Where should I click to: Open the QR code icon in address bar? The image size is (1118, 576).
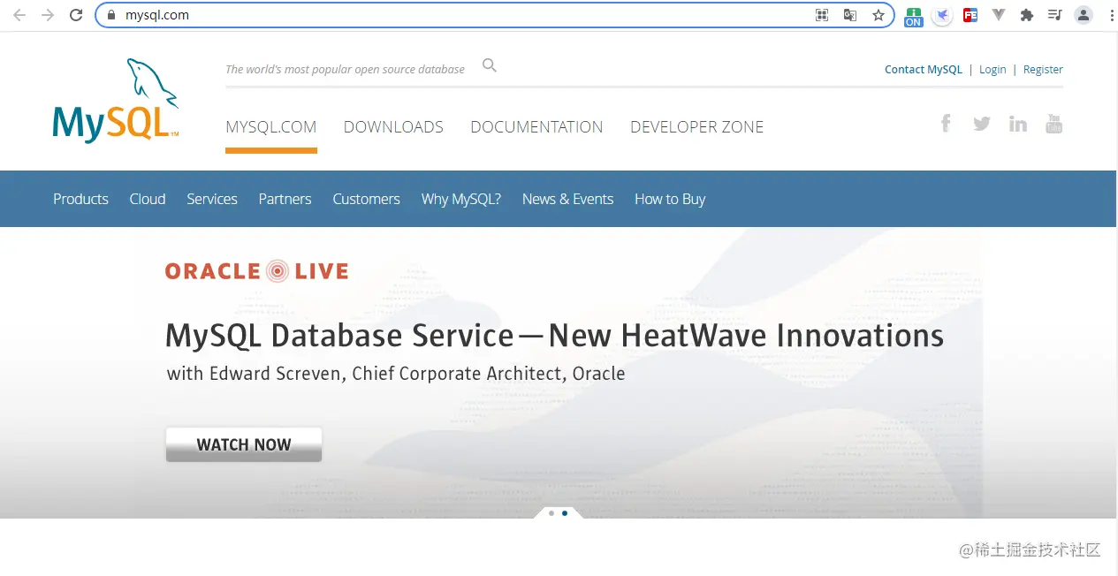(822, 15)
